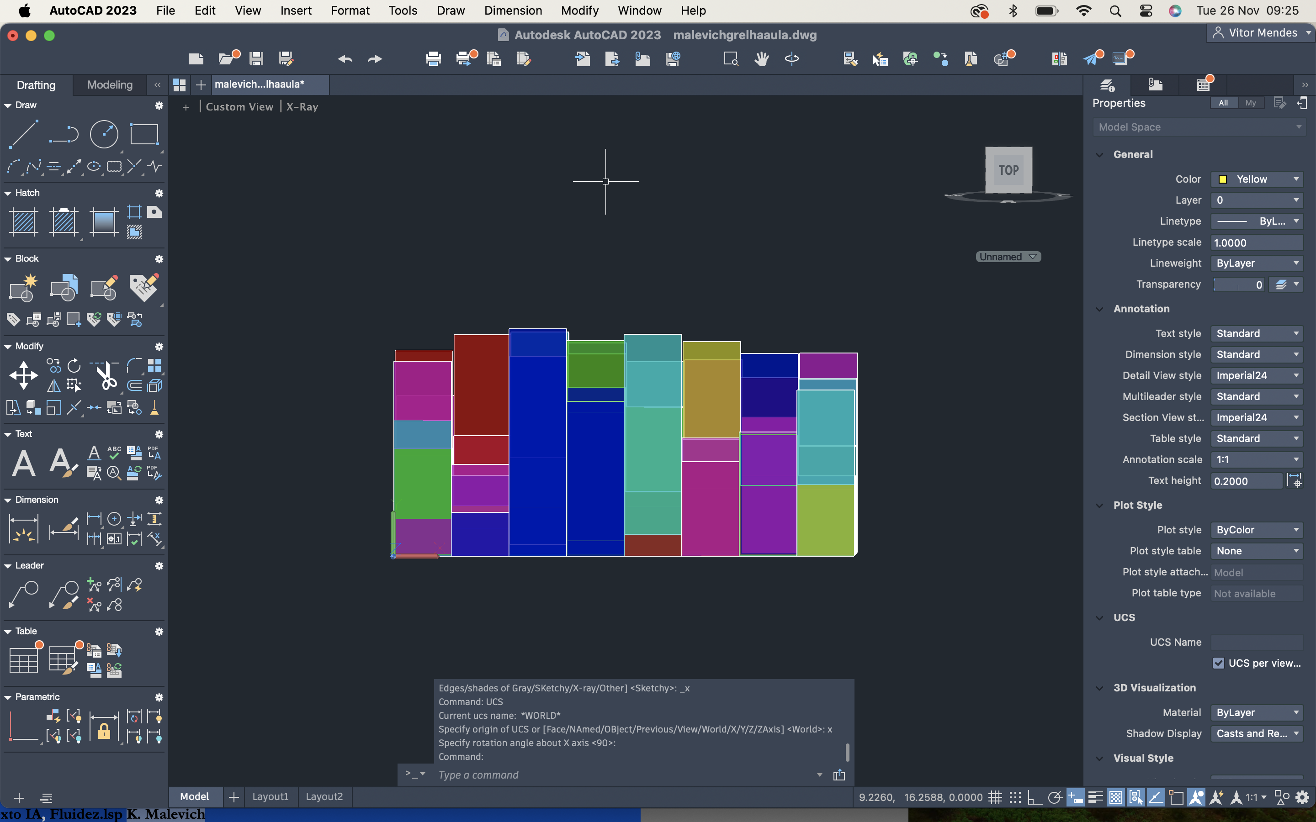Open the Lineweight ByLayer dropdown
The height and width of the screenshot is (822, 1316).
tap(1257, 263)
